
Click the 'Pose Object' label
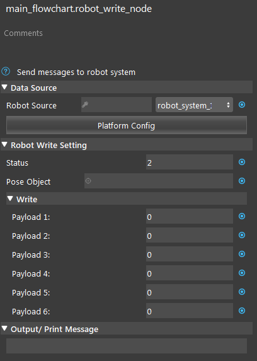(28, 181)
